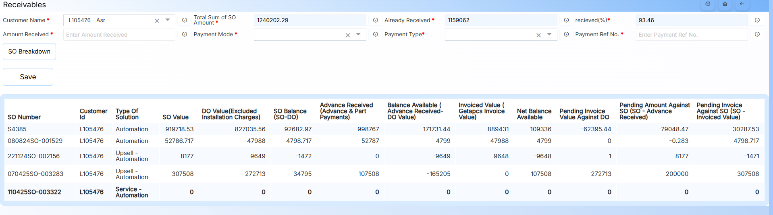Click info icon right of Payment Ref No. field
Viewport: 773px width, 215px height.
click(x=757, y=35)
